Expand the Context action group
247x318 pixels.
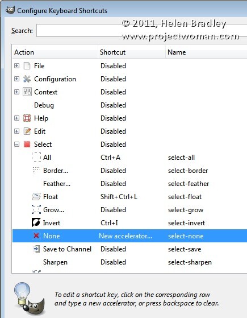point(17,92)
